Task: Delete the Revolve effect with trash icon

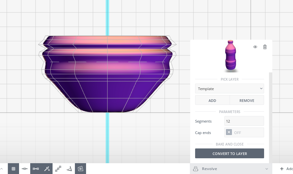Action: tap(265, 47)
